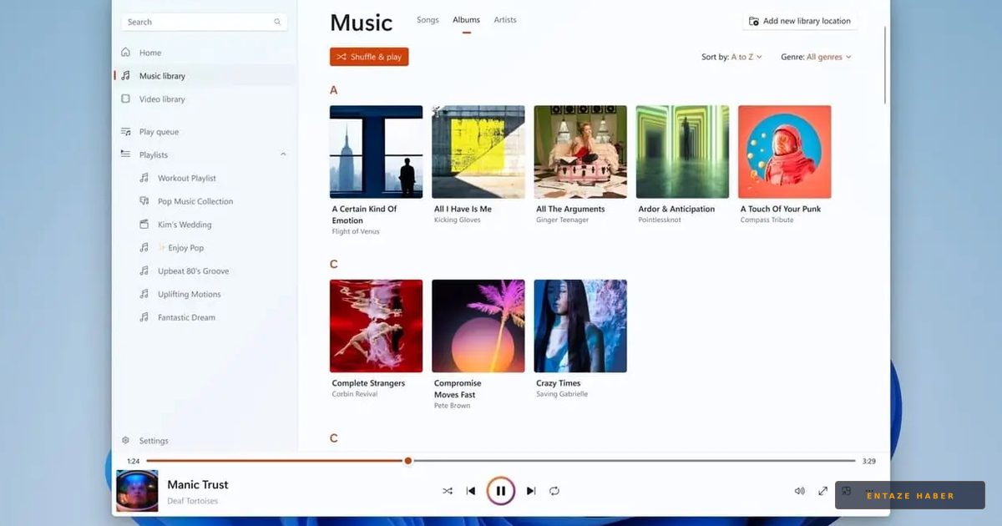1002x526 pixels.
Task: Skip to previous track
Action: pos(471,491)
